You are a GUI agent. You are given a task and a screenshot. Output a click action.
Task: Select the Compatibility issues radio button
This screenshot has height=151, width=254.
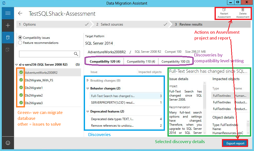coord(20,38)
